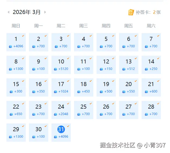
Task: Go to next month arrow
Action: pos(45,12)
